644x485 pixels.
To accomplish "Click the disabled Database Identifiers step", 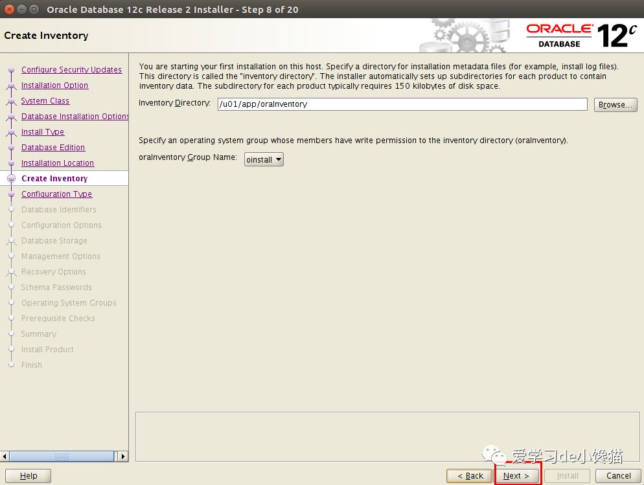I will (59, 210).
